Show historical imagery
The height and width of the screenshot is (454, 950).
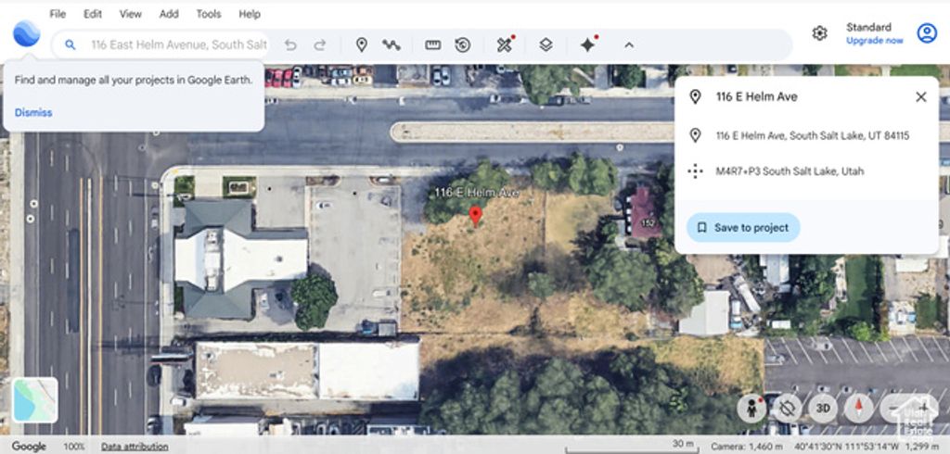coord(462,44)
